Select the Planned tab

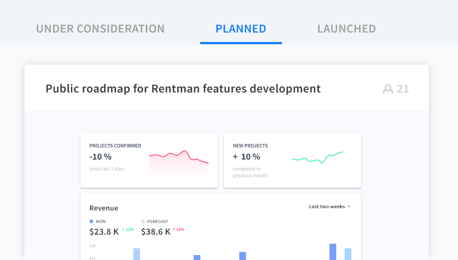click(x=241, y=29)
